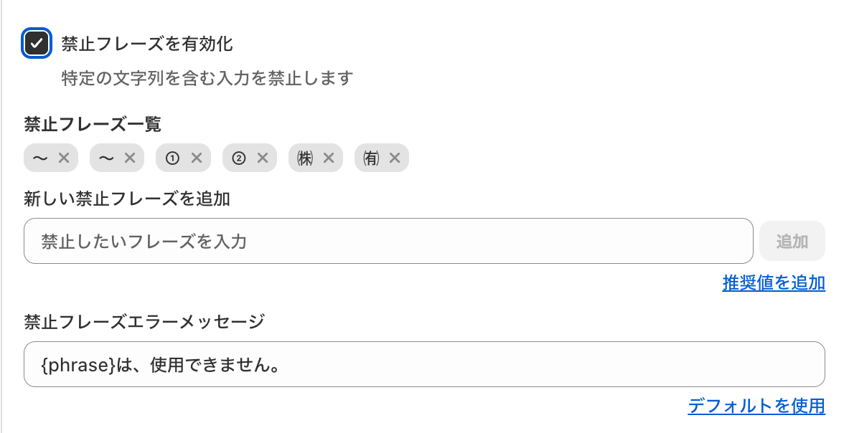
Task: Select the ① tag label
Action: click(x=172, y=158)
